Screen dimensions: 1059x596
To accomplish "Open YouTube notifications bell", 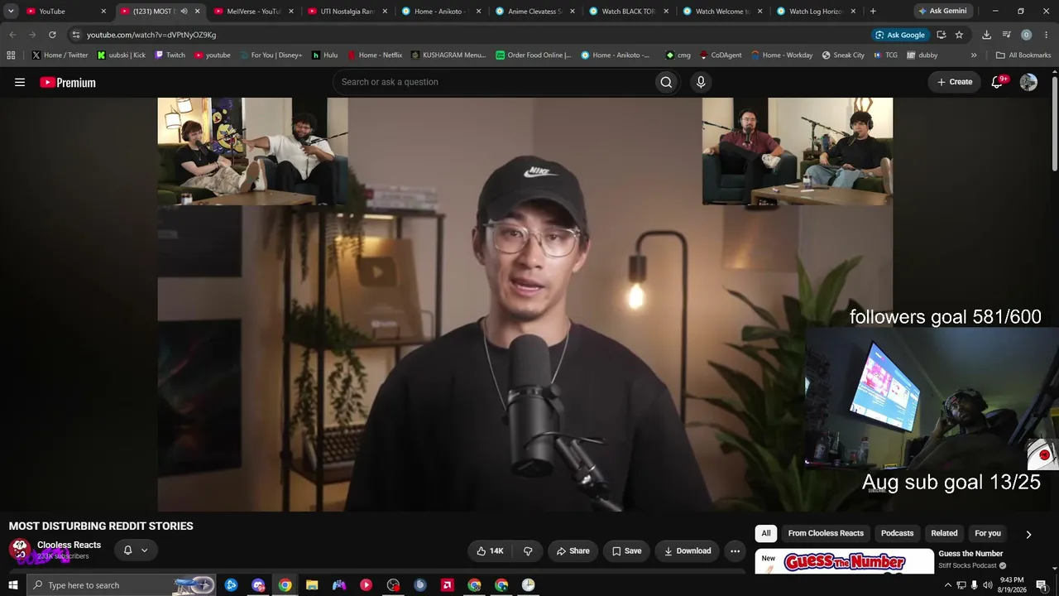I will [997, 82].
